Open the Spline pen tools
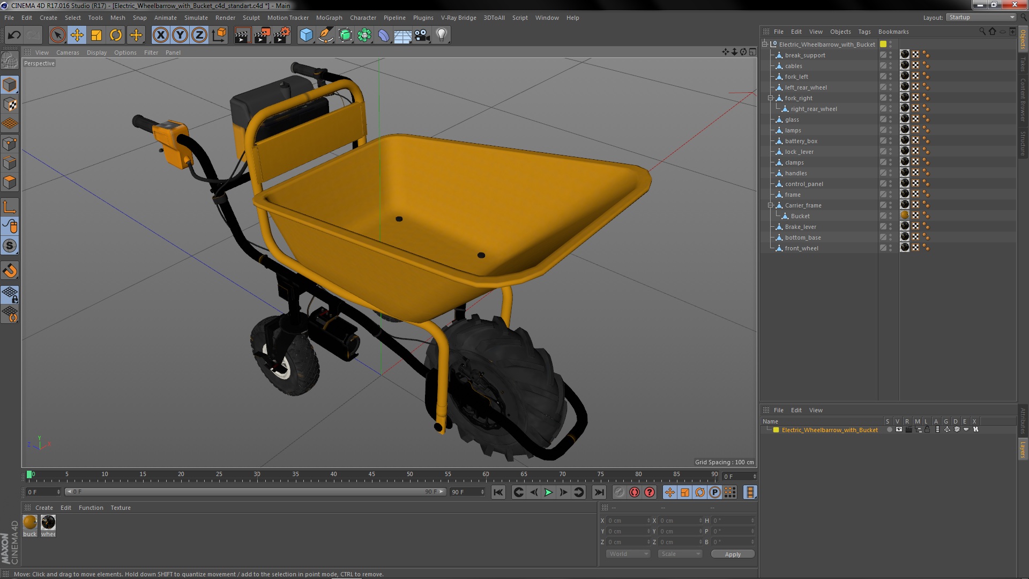 pos(325,35)
